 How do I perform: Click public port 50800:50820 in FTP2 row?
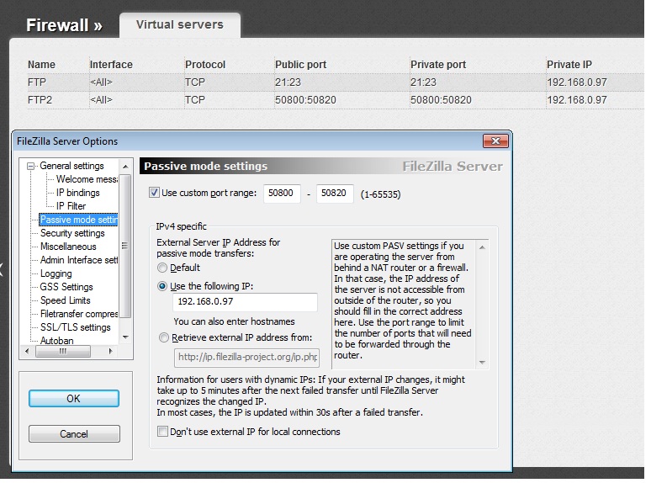tap(305, 100)
